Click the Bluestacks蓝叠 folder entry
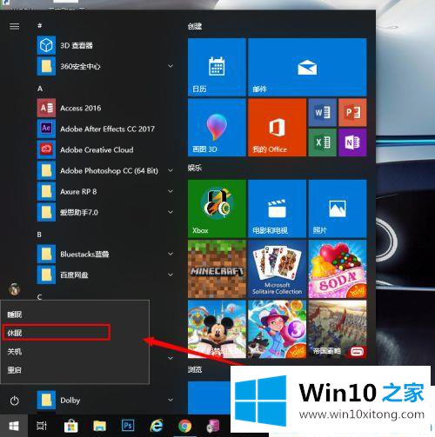 tap(106, 254)
